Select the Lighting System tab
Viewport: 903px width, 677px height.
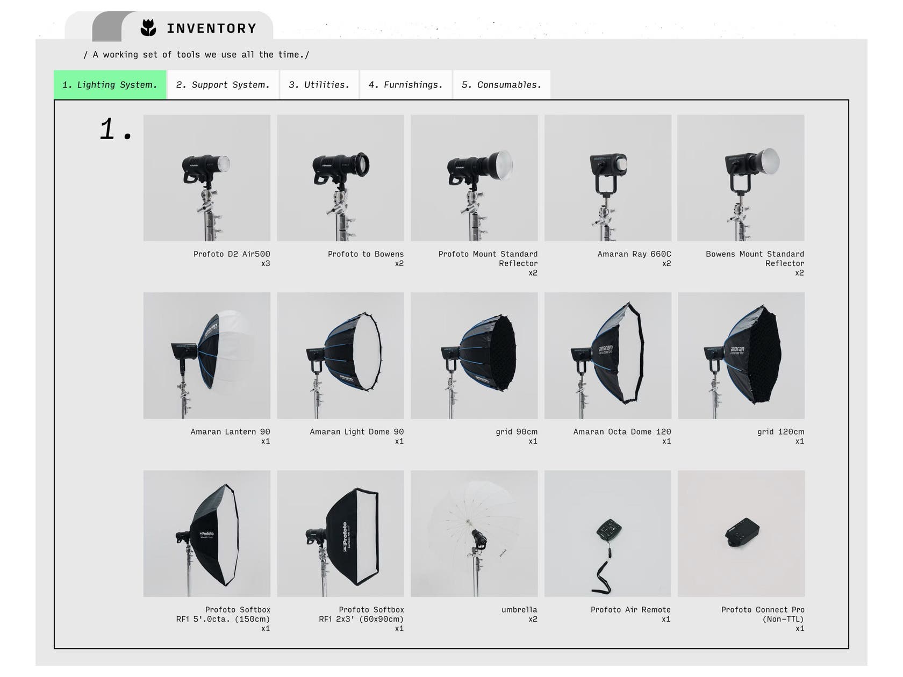[x=110, y=85]
